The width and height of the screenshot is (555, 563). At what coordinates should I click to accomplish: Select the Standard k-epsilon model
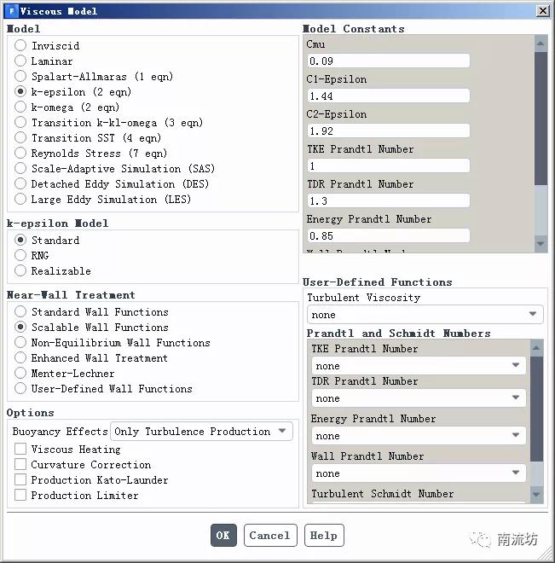[x=20, y=240]
